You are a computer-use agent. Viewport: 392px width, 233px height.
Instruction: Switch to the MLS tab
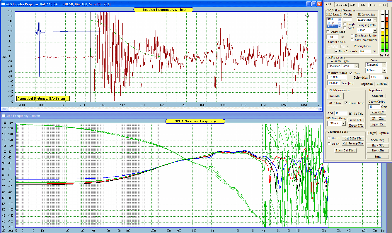pyautogui.click(x=328, y=4)
